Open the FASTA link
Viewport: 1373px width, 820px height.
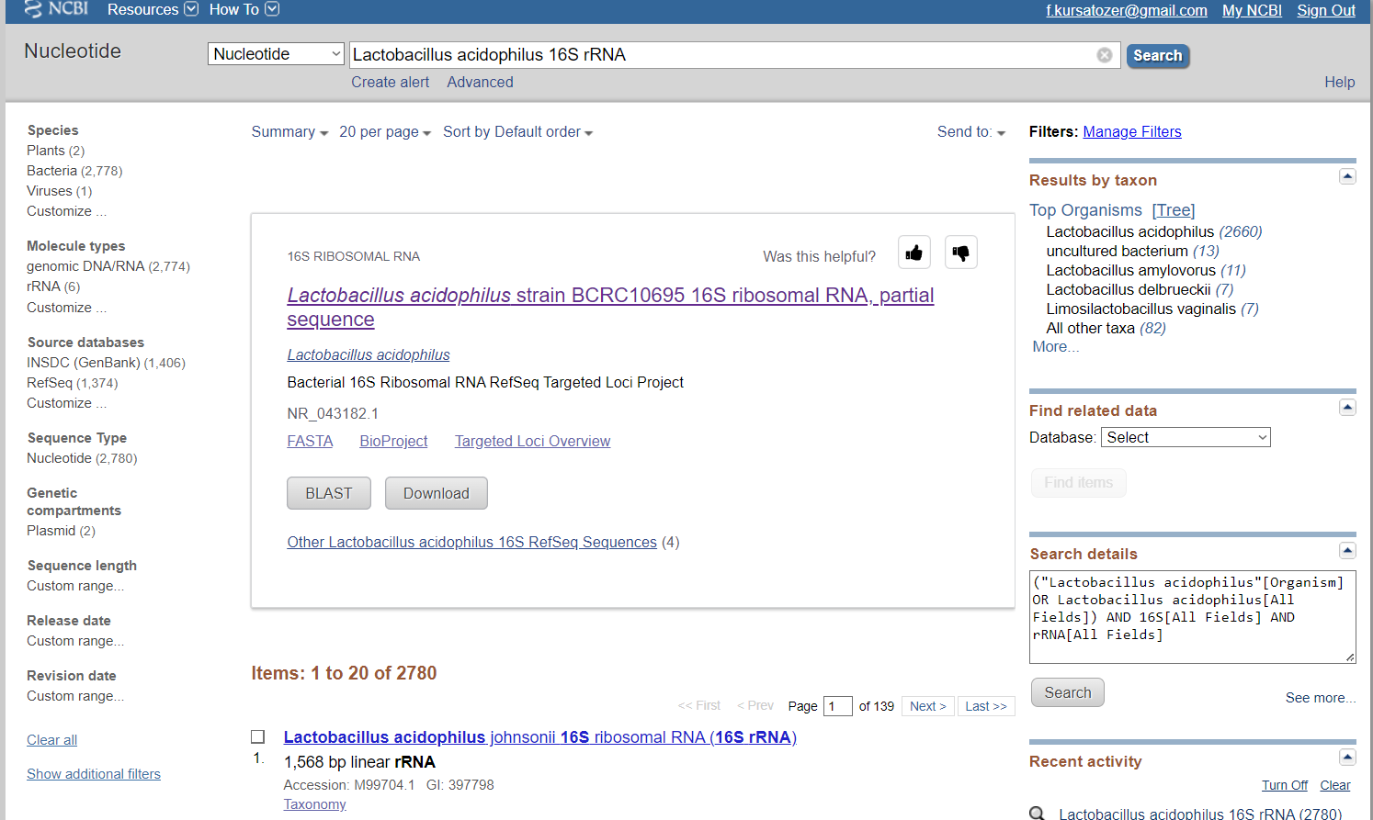click(x=310, y=441)
